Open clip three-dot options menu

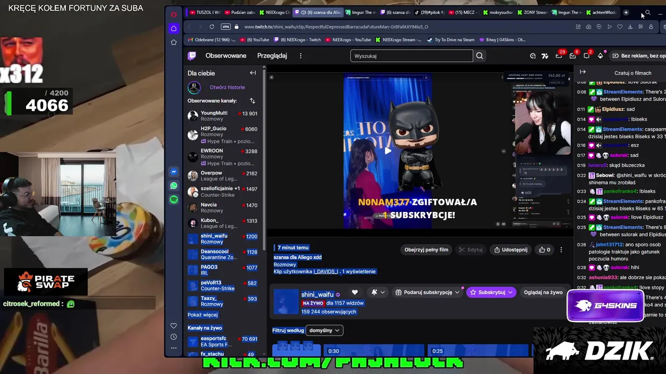pyautogui.click(x=561, y=250)
